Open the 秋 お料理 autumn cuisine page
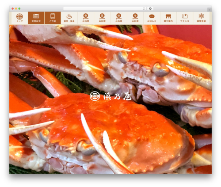Screen dimensions: 221x187 (x=118, y=18)
